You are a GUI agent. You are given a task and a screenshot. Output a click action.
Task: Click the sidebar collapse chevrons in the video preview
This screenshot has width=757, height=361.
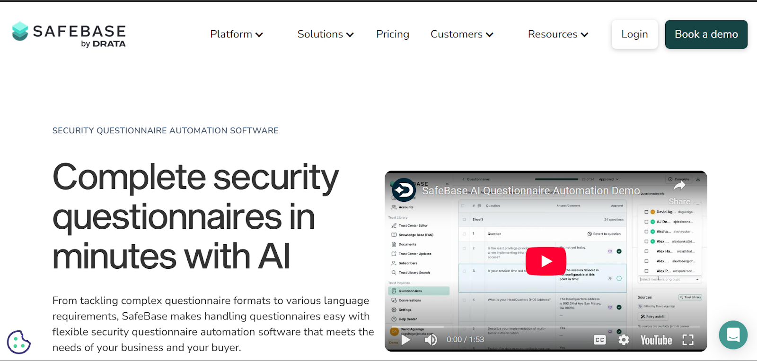point(447,184)
